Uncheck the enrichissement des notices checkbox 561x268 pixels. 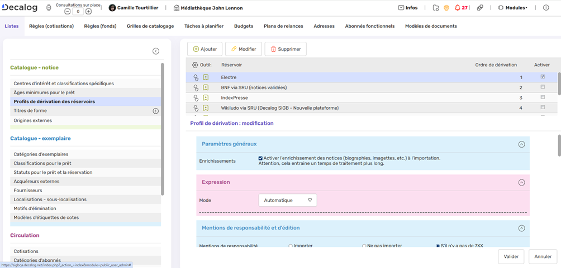(260, 158)
